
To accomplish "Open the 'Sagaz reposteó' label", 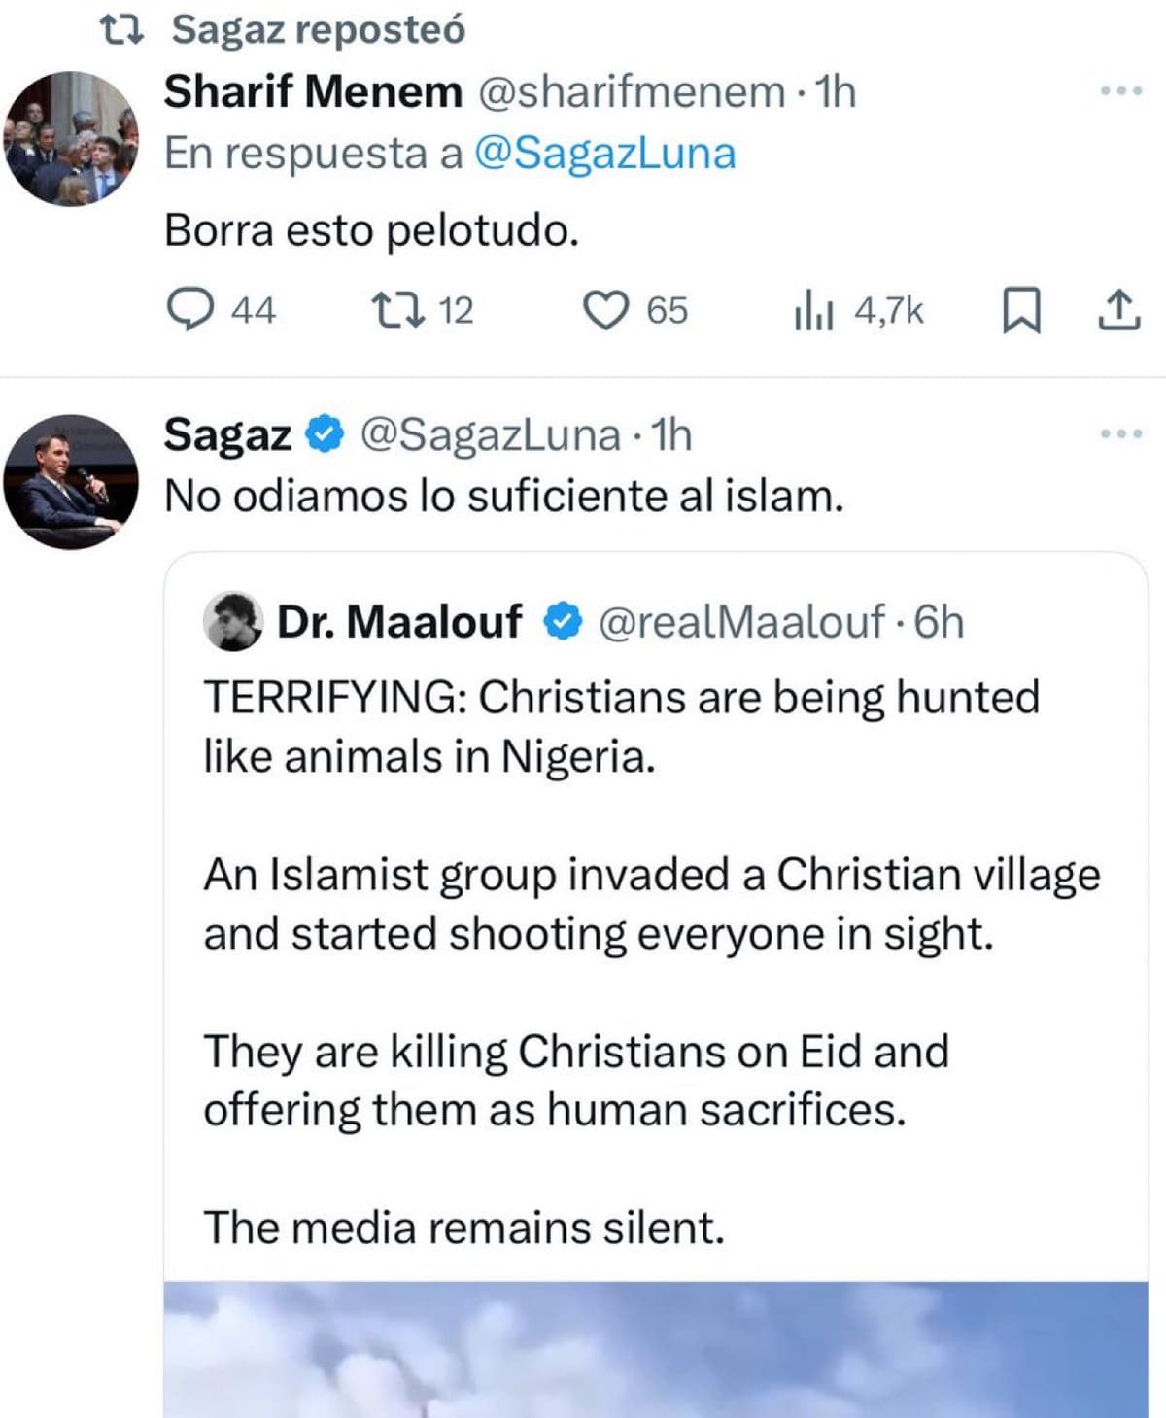I will [319, 31].
